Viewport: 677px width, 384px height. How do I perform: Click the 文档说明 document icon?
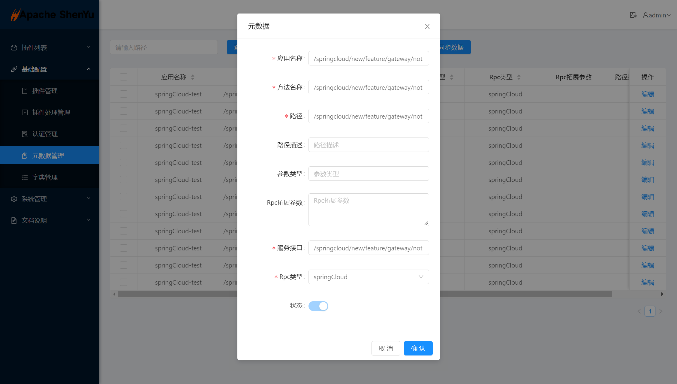(14, 220)
